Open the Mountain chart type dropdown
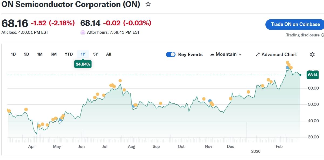Image resolution: width=324 pixels, height=160 pixels. point(226,55)
